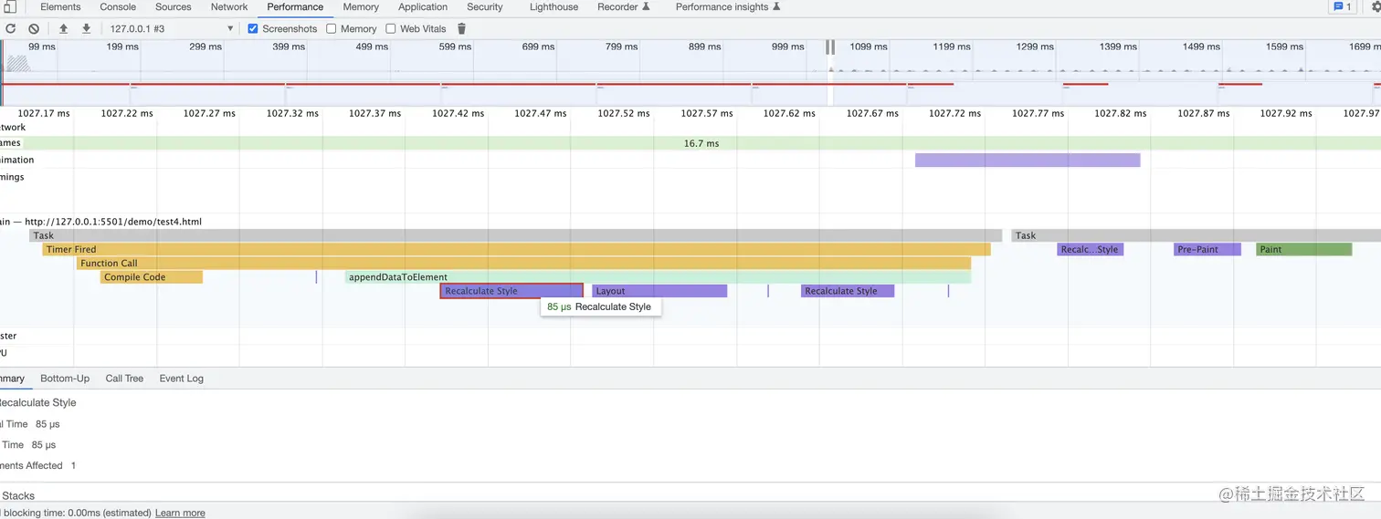The height and width of the screenshot is (519, 1381).
Task: Open the issues counter badge showing 1
Action: tap(1342, 6)
